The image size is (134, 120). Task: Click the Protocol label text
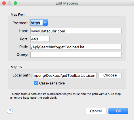click(20, 23)
